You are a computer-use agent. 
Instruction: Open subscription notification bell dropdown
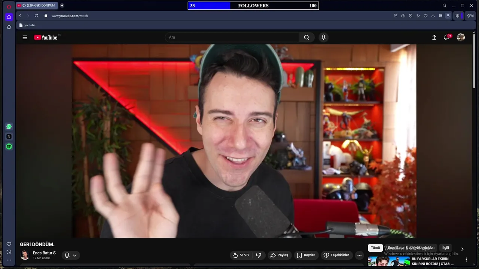[x=70, y=255]
